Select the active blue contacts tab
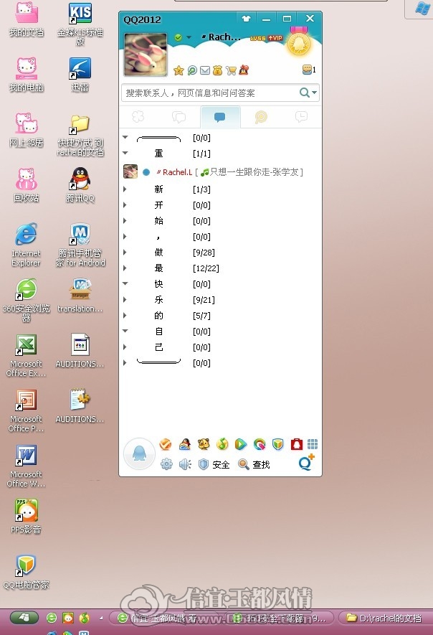Viewport: 433px width, 635px height. click(220, 117)
